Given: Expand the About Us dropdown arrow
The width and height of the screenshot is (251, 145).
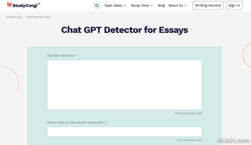Looking at the screenshot, I should click(185, 6).
